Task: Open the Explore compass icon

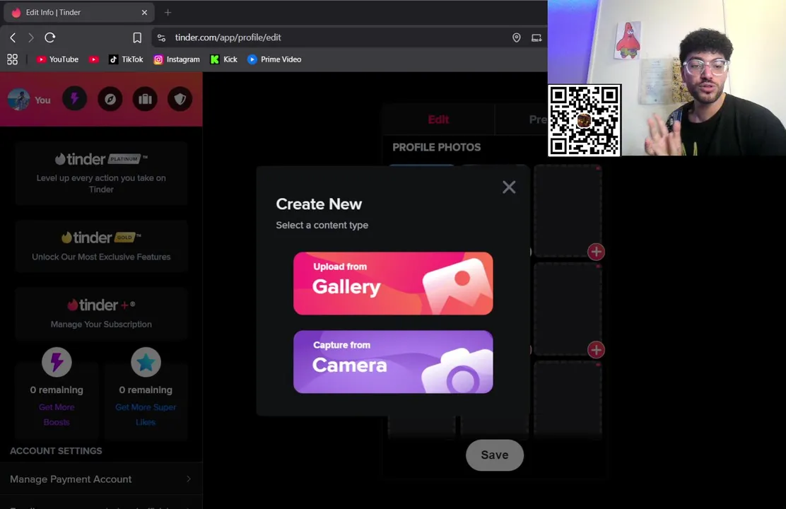Action: (110, 99)
